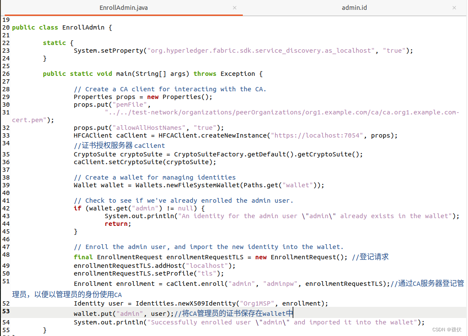Image resolution: width=468 pixels, height=336 pixels.
Task: Close the EnrollAdmin.java tab
Action: 235,8
